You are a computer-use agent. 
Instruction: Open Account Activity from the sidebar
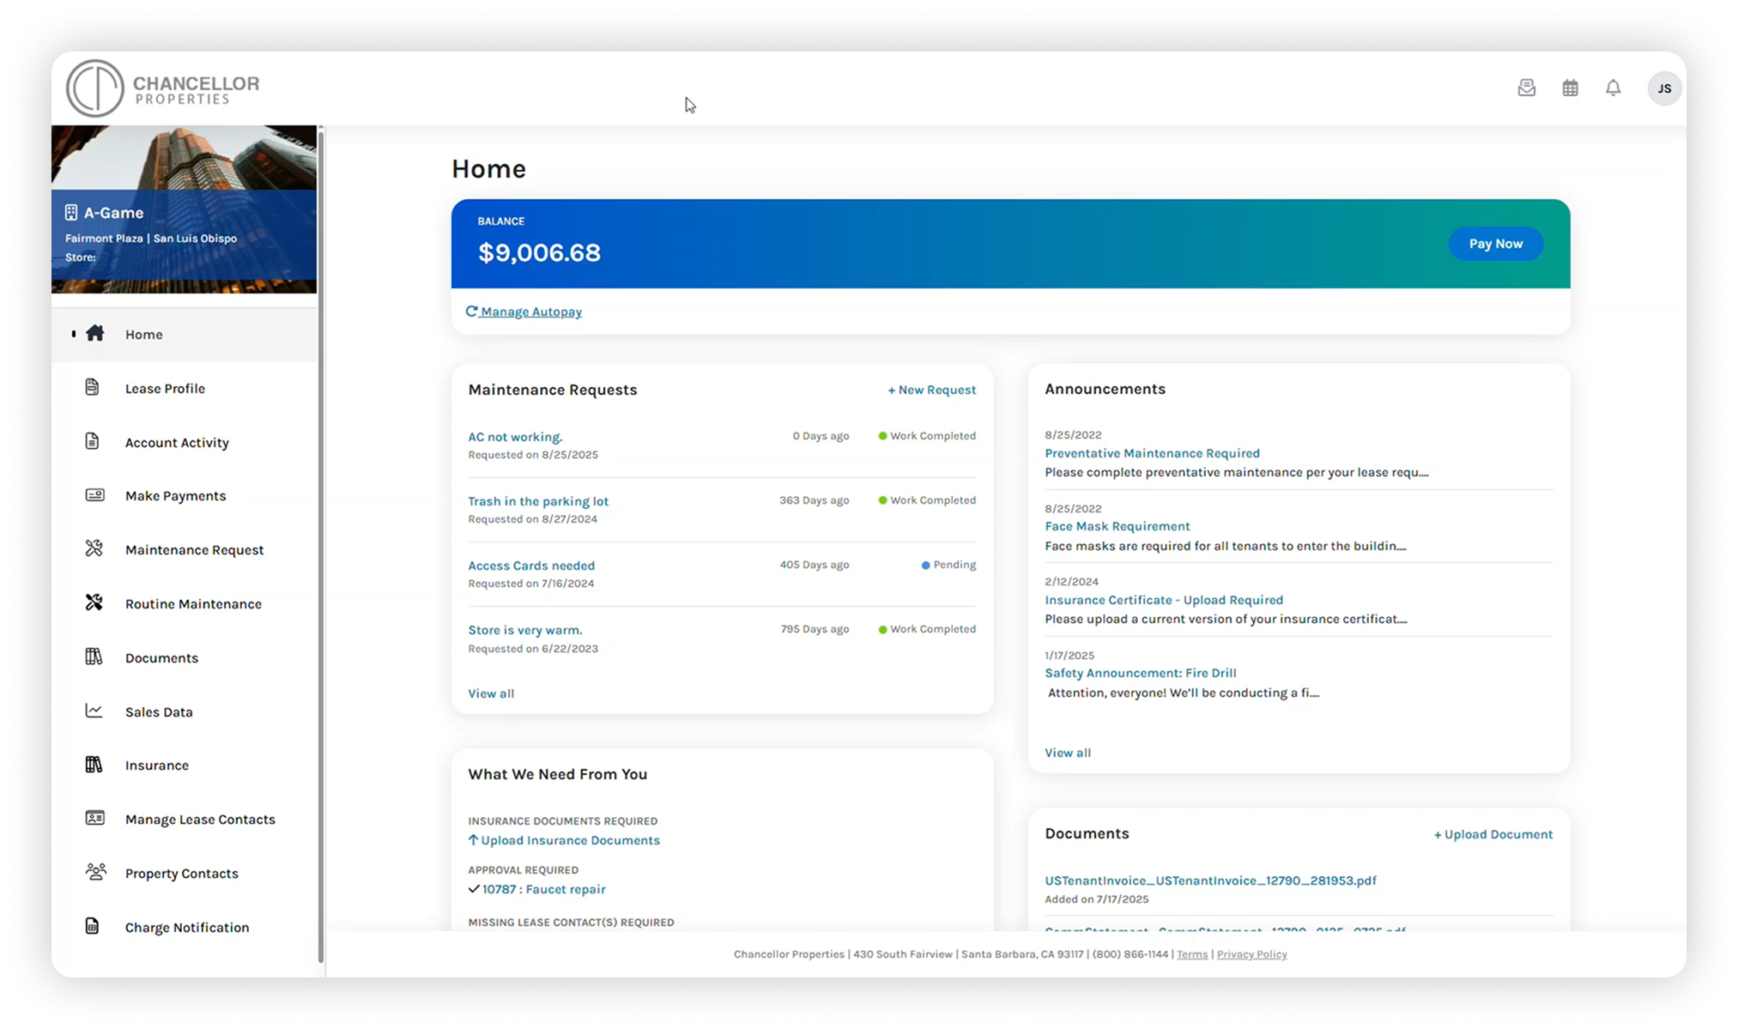pos(177,442)
